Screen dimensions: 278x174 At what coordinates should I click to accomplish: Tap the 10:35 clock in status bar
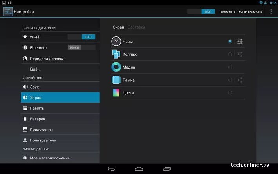(272, 3)
